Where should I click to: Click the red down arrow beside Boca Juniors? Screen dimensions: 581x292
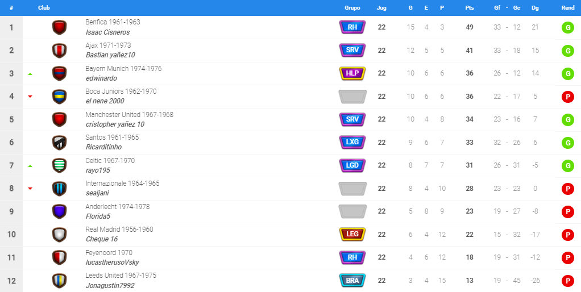click(x=30, y=97)
